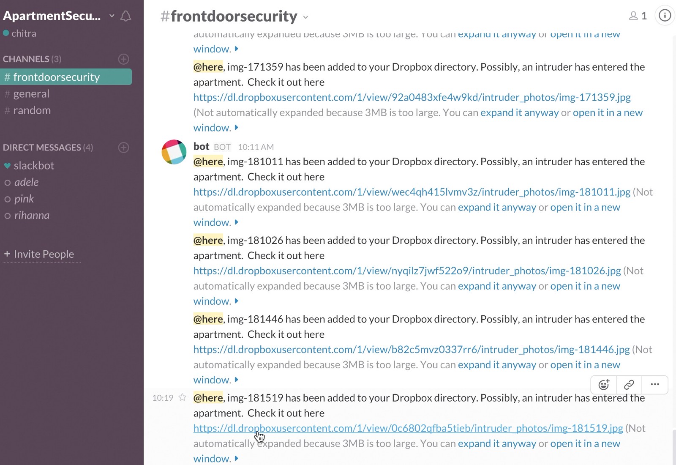Open the channel info panel icon
The width and height of the screenshot is (676, 465).
coord(665,16)
